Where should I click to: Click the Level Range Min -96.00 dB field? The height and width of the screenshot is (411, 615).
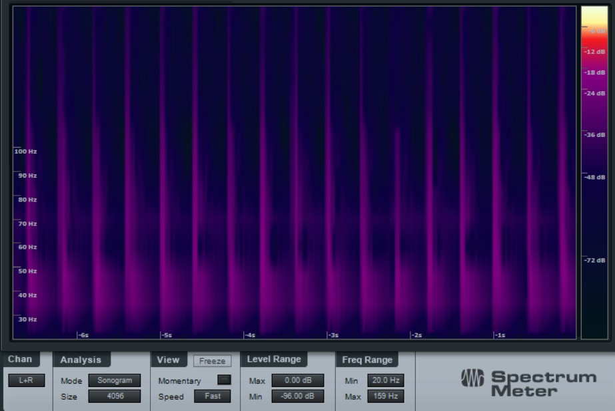point(298,396)
